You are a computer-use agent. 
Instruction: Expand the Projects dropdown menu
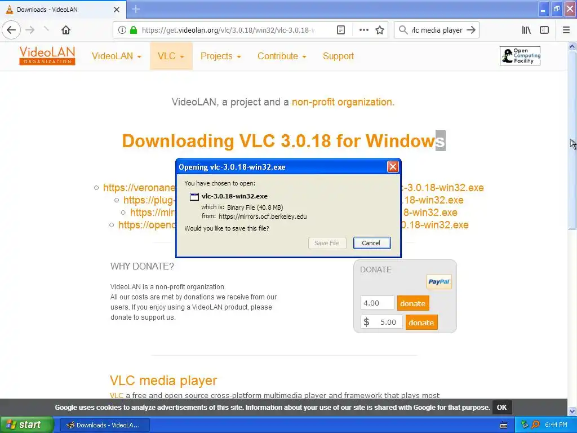tap(220, 56)
